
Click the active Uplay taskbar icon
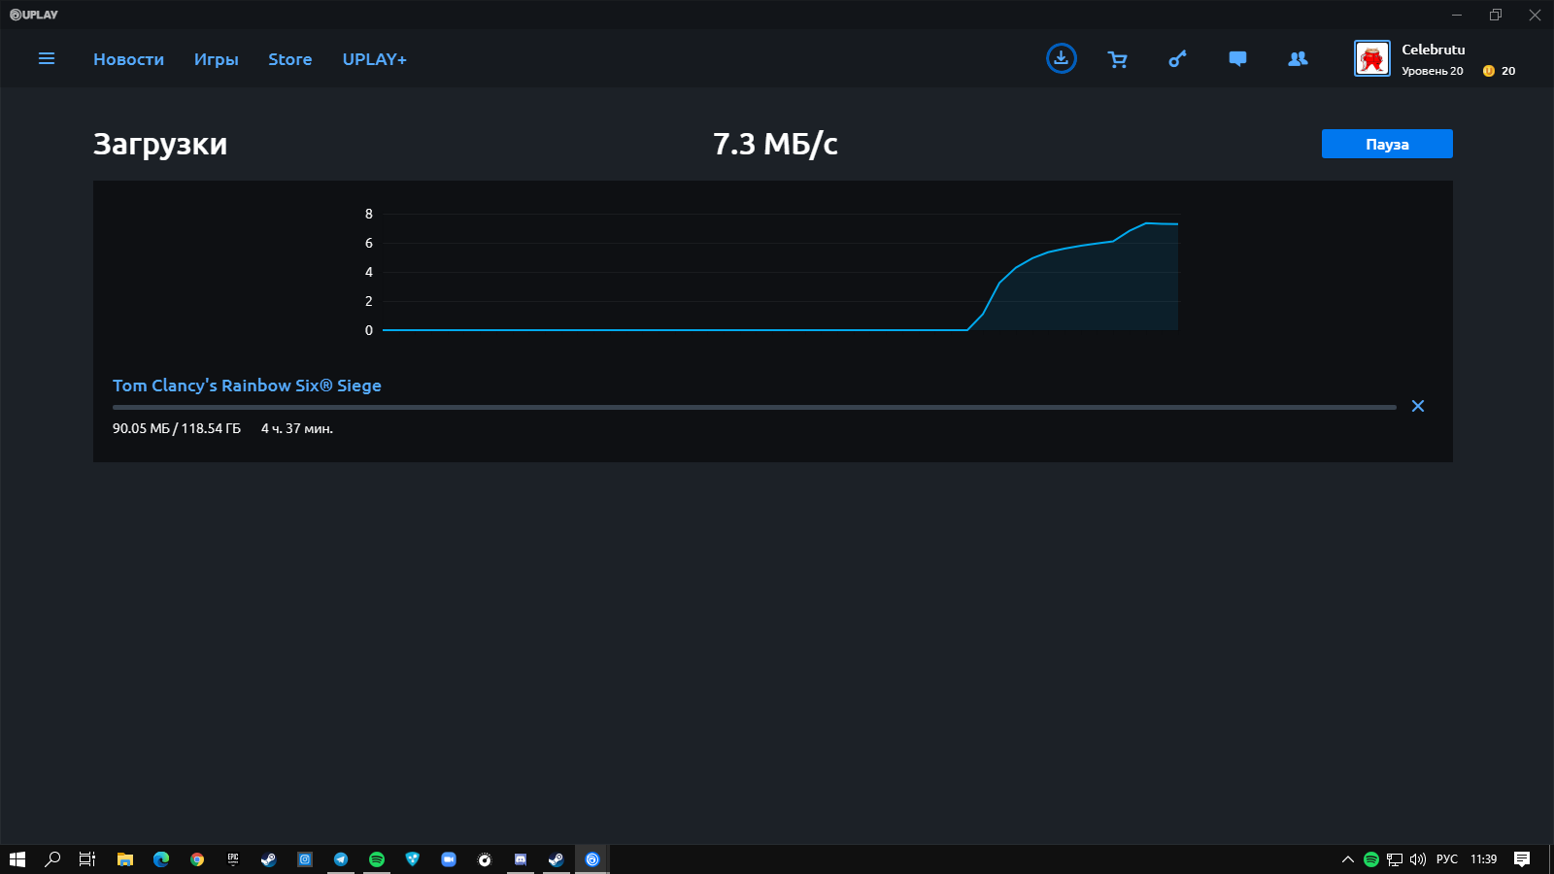coord(592,859)
